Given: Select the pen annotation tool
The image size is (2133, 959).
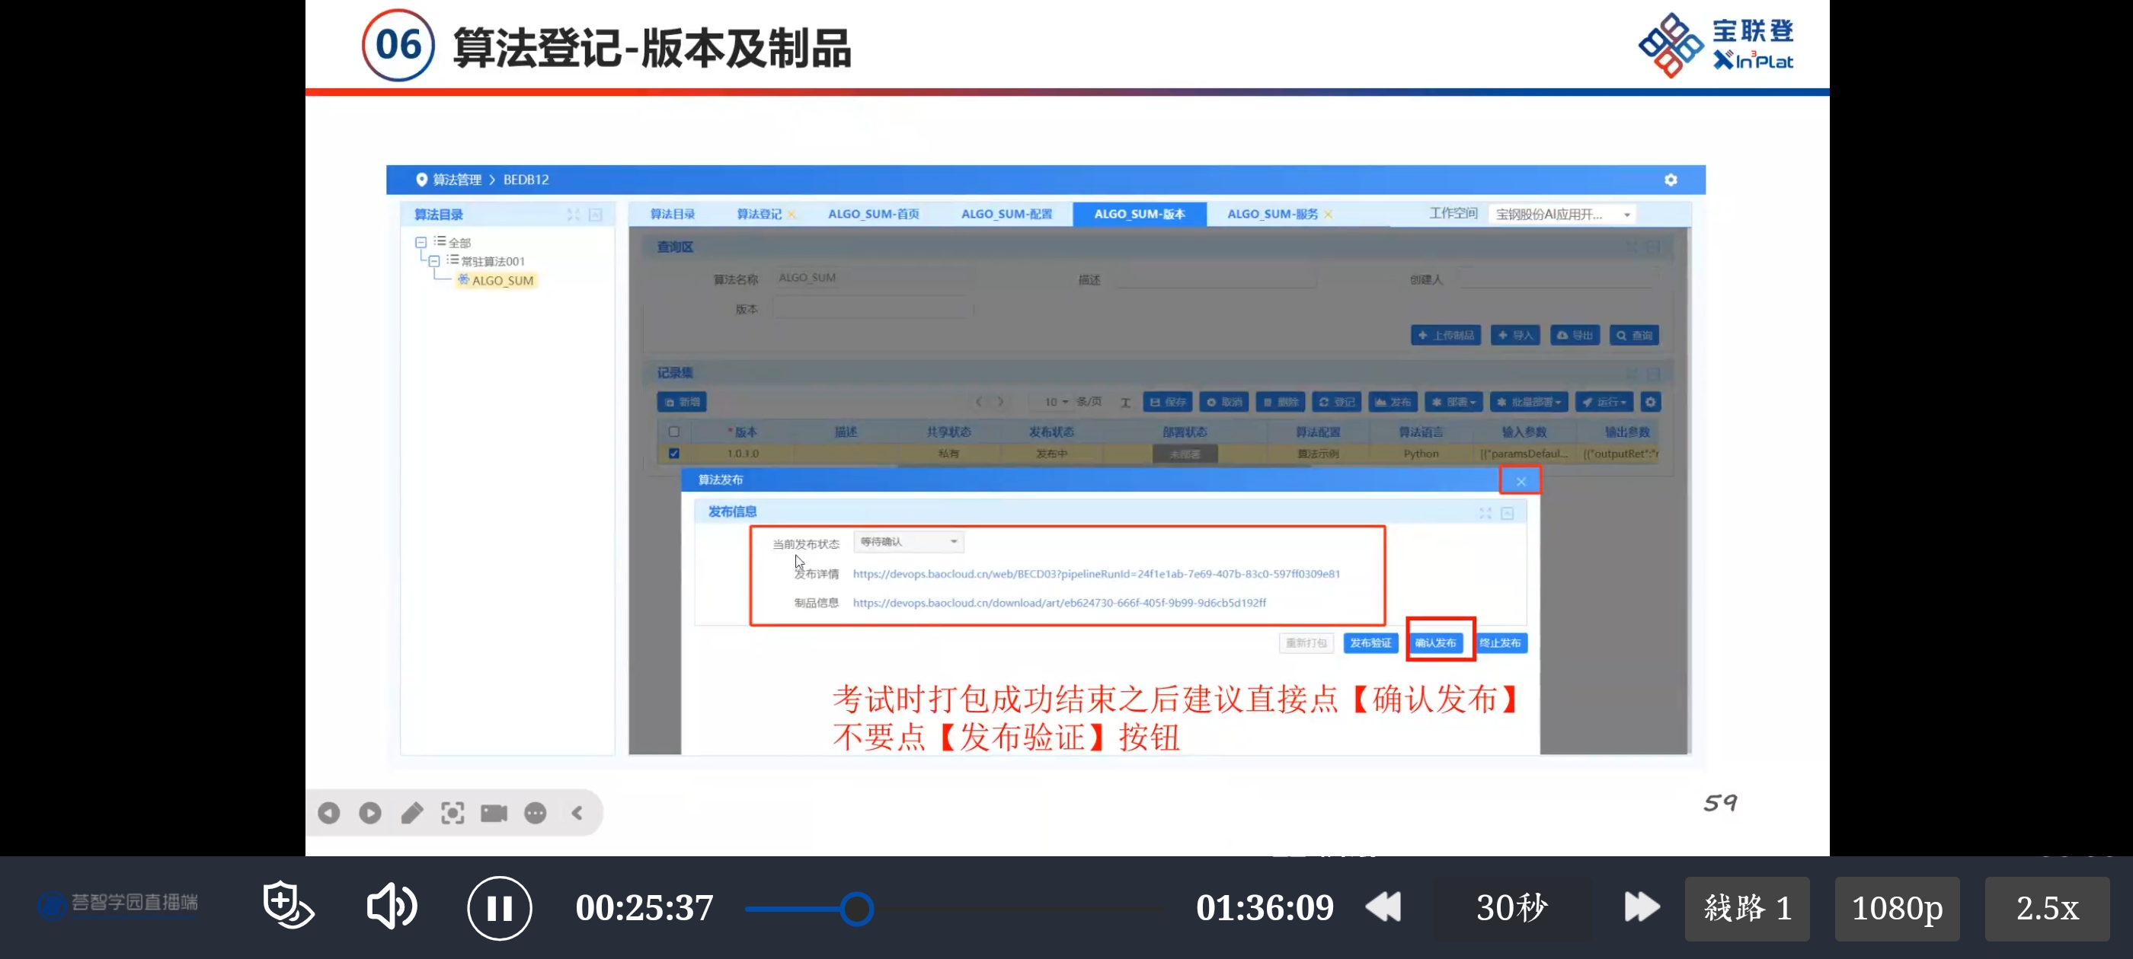Looking at the screenshot, I should pos(411,813).
